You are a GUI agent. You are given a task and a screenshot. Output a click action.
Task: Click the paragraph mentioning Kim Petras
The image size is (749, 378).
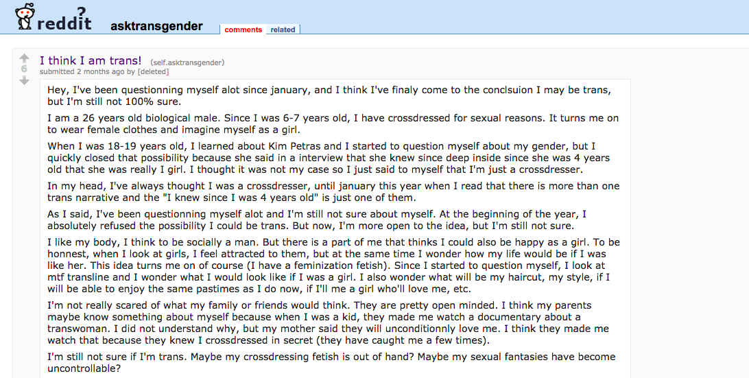pyautogui.click(x=329, y=158)
